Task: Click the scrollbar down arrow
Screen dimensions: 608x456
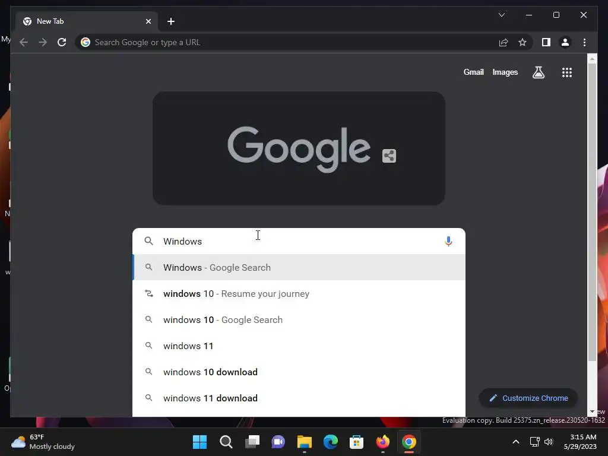Action: (x=592, y=412)
